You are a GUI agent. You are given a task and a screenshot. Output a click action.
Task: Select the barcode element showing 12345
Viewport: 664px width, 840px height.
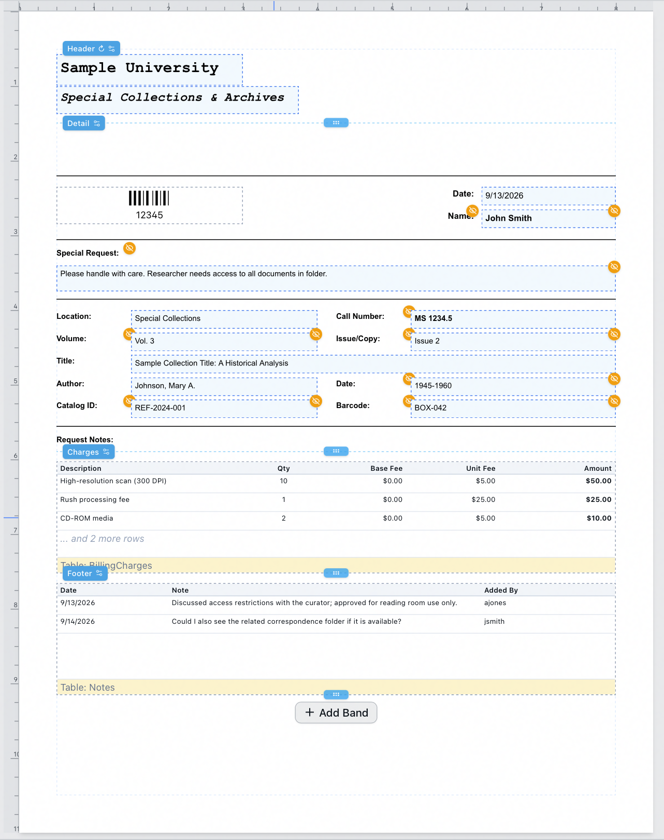[149, 205]
